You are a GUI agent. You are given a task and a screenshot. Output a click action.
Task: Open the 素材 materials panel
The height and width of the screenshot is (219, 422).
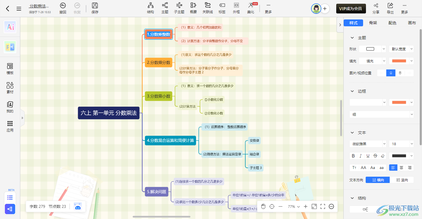(10, 88)
